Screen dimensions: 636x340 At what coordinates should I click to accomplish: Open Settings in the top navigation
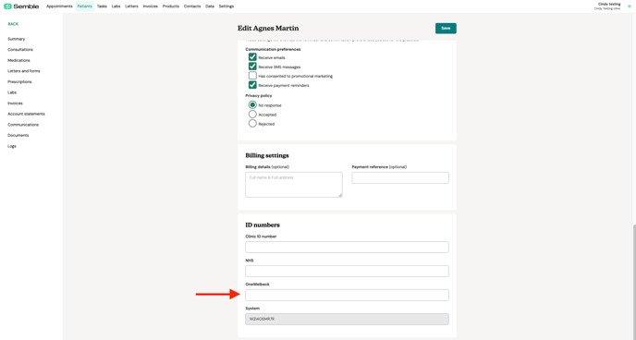click(x=226, y=6)
